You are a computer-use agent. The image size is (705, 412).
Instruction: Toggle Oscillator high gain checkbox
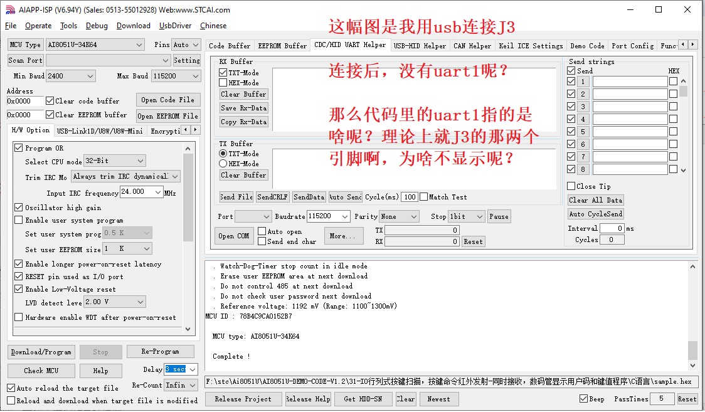pyautogui.click(x=18, y=207)
